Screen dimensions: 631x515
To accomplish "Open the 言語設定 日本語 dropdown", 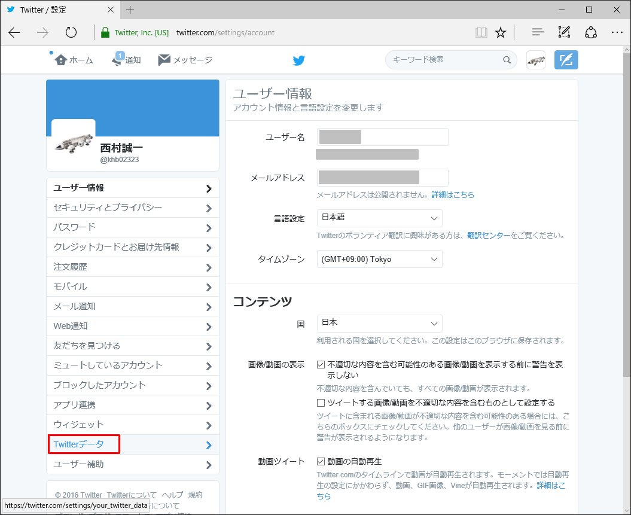I will [x=379, y=218].
